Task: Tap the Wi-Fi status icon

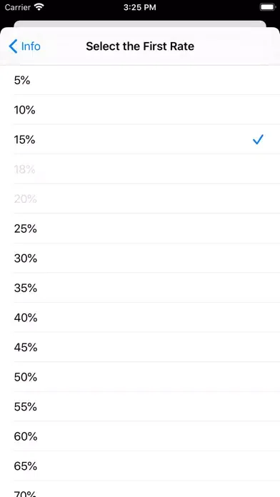Action: tap(39, 7)
